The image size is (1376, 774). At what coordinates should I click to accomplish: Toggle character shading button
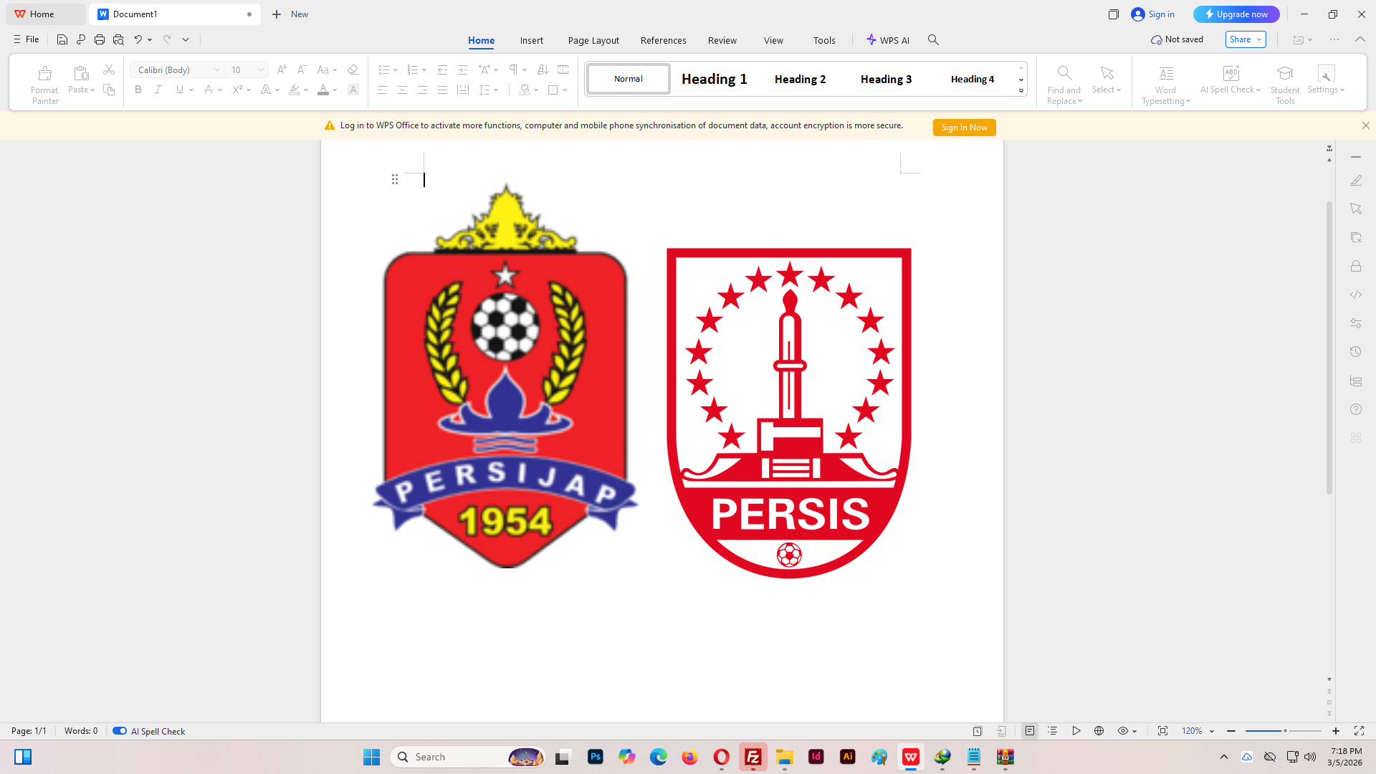point(353,90)
